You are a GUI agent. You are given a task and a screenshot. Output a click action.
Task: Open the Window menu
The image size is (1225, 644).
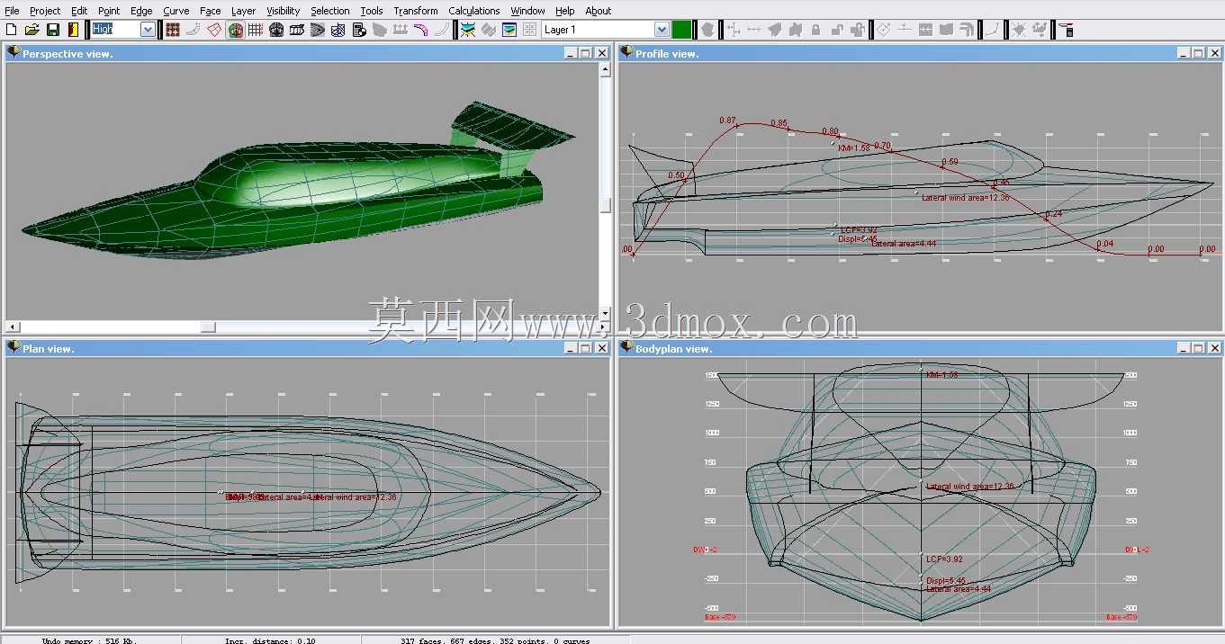(527, 11)
